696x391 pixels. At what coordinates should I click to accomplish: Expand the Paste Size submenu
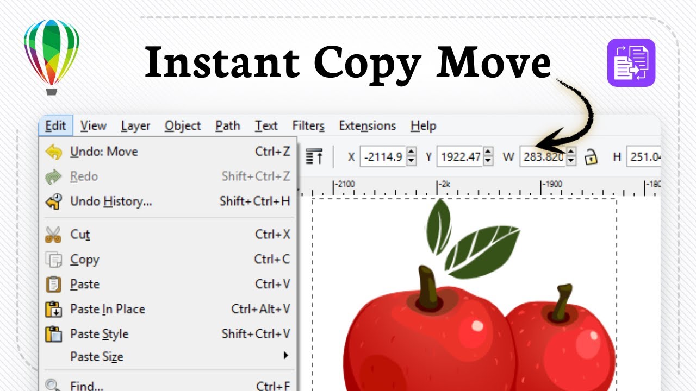coord(168,357)
